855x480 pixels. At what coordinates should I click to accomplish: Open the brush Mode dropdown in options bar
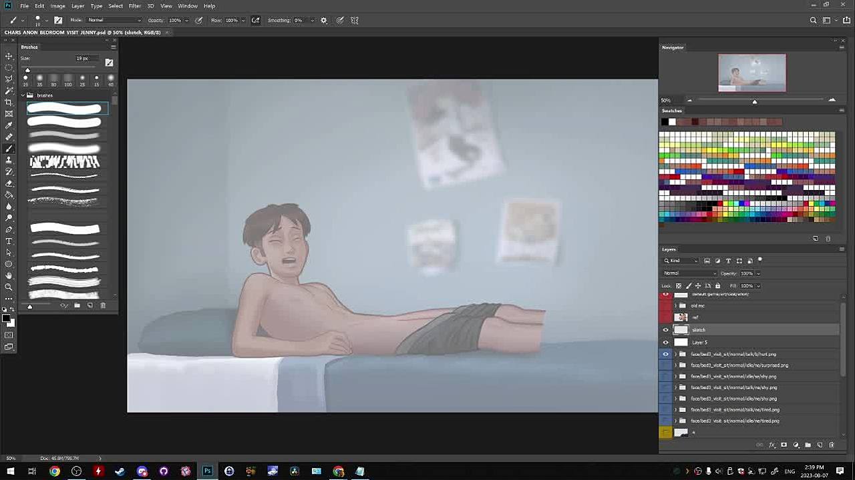tap(114, 20)
